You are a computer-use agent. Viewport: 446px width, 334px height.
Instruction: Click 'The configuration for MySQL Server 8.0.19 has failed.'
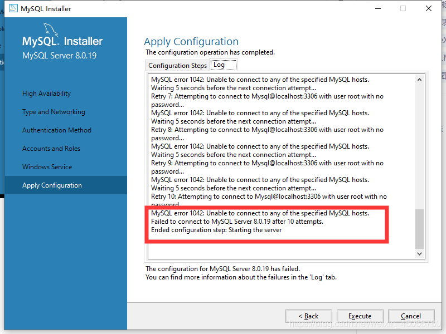point(222,269)
